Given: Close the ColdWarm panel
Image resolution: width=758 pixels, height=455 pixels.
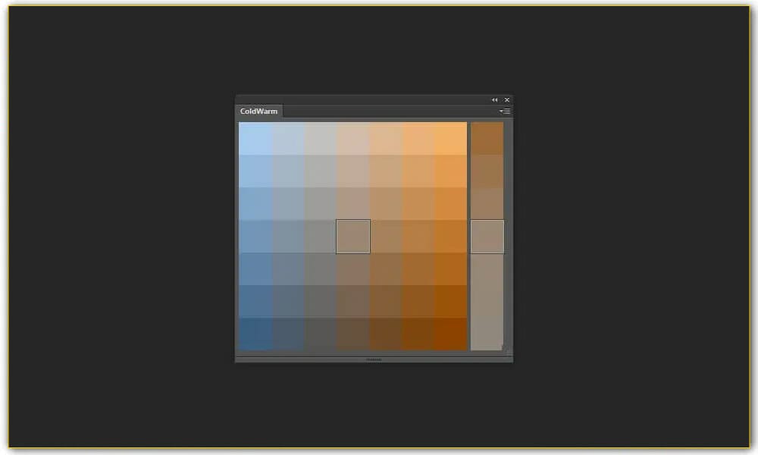Looking at the screenshot, I should (507, 100).
